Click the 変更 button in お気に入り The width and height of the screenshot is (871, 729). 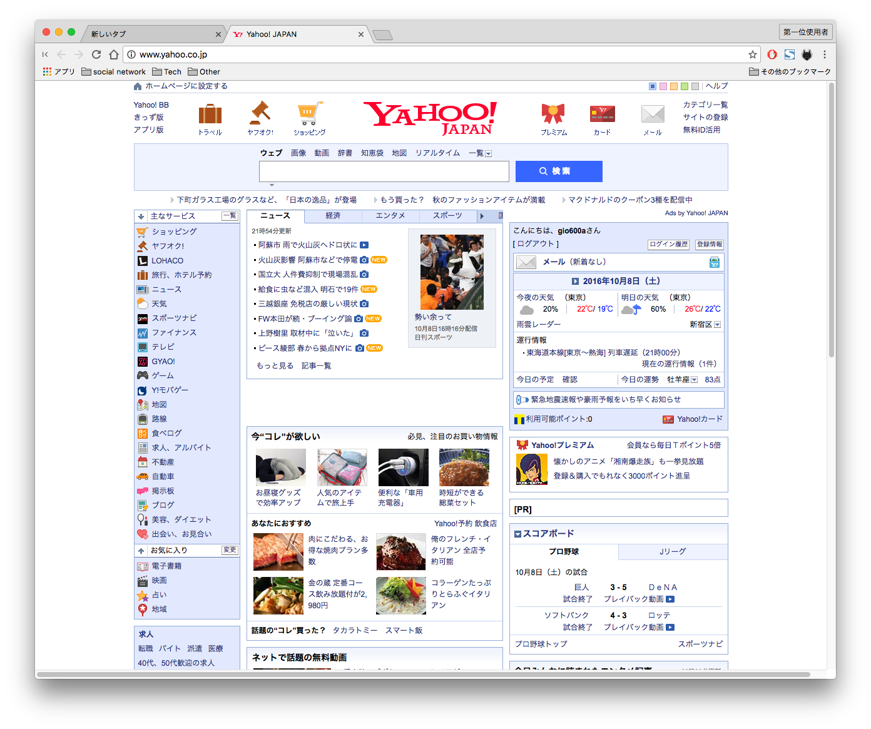coord(230,550)
